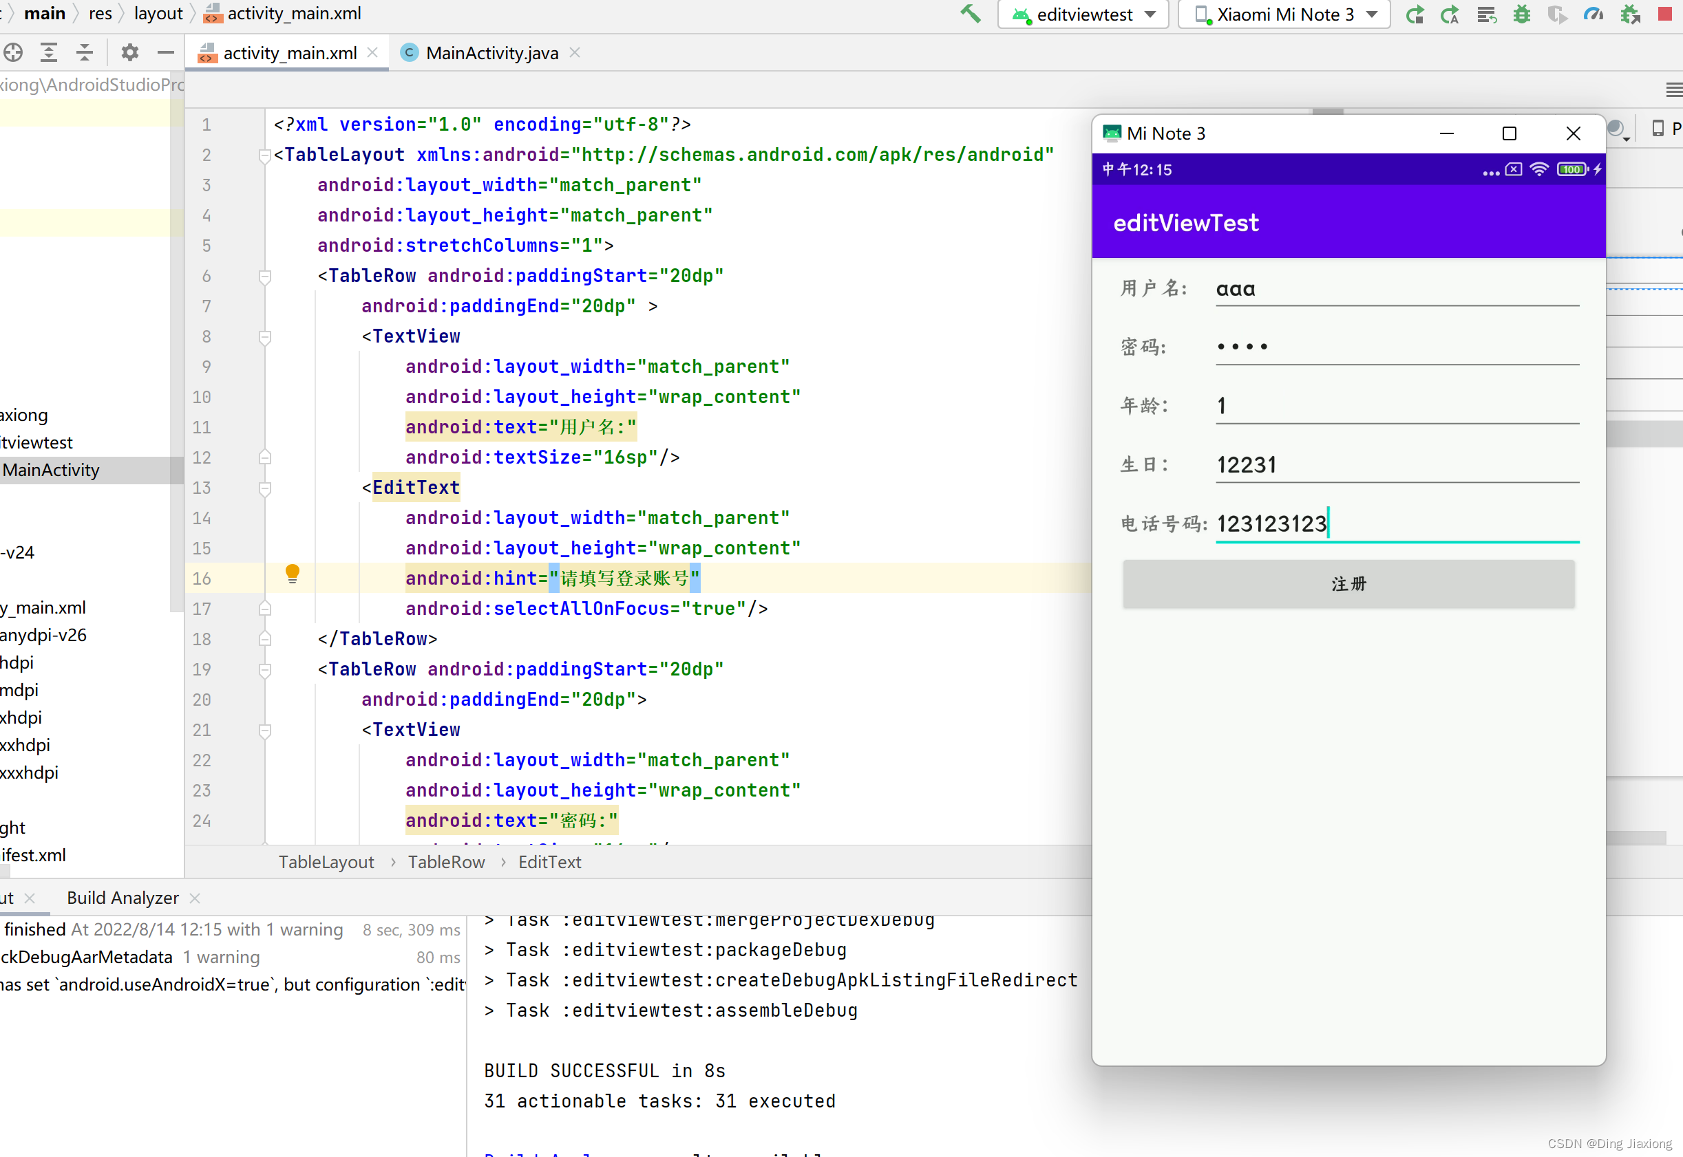Click EditText in the editor breadcrumb bar

[x=549, y=862]
